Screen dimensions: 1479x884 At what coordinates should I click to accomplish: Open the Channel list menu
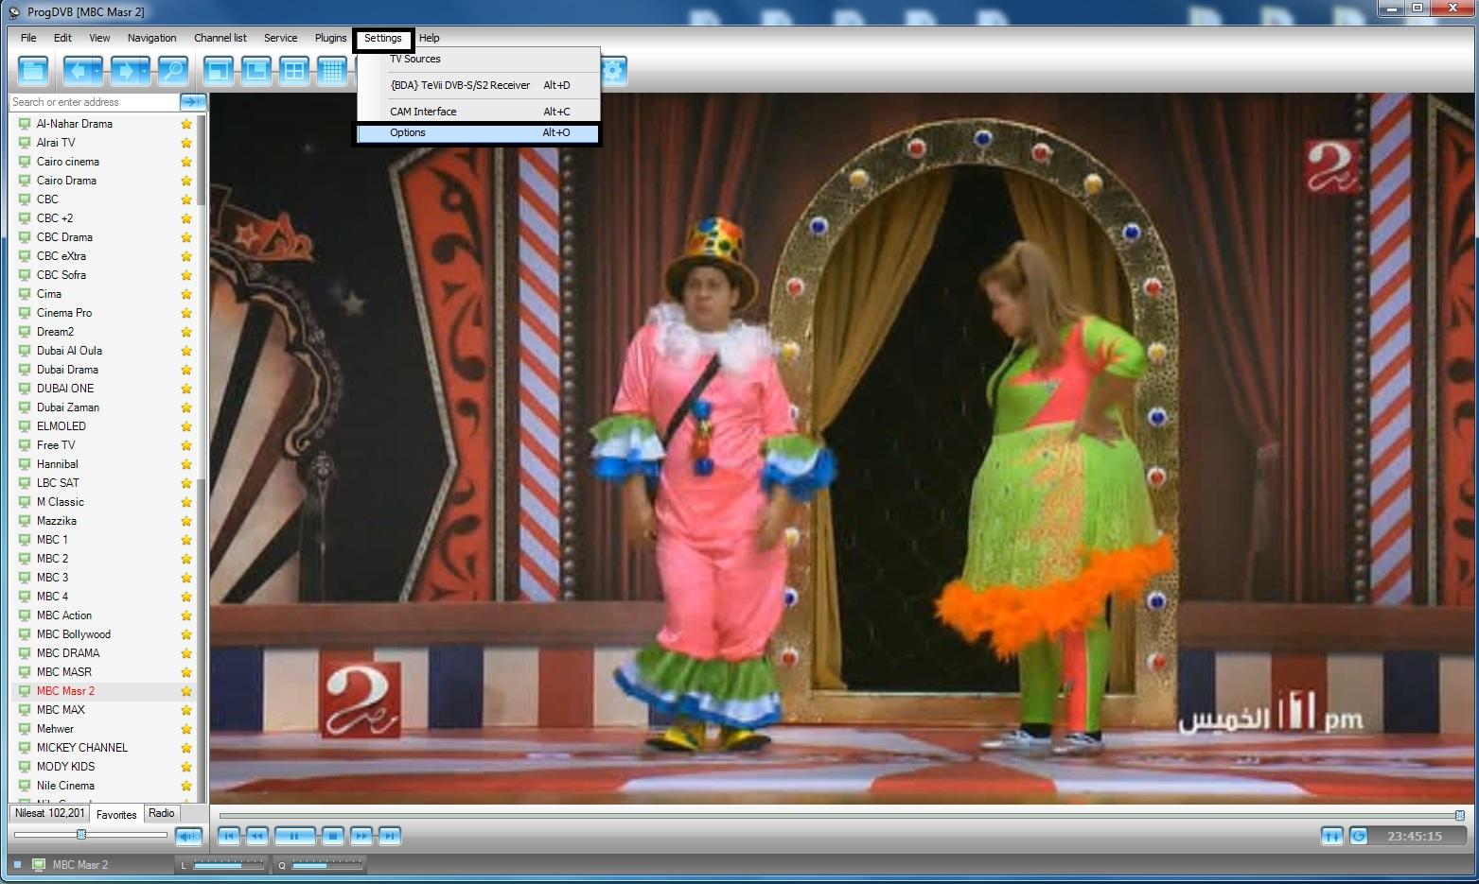click(x=220, y=38)
